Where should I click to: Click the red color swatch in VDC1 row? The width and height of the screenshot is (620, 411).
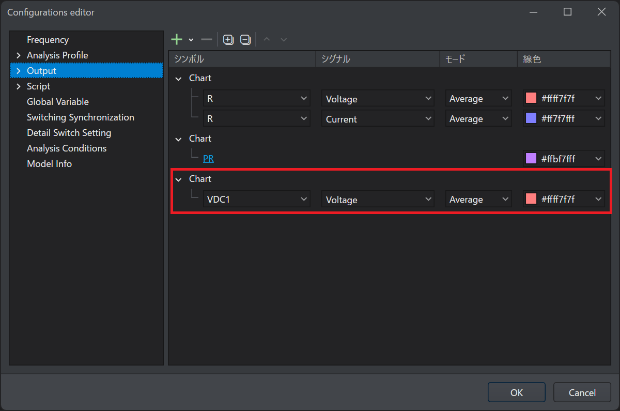click(531, 199)
